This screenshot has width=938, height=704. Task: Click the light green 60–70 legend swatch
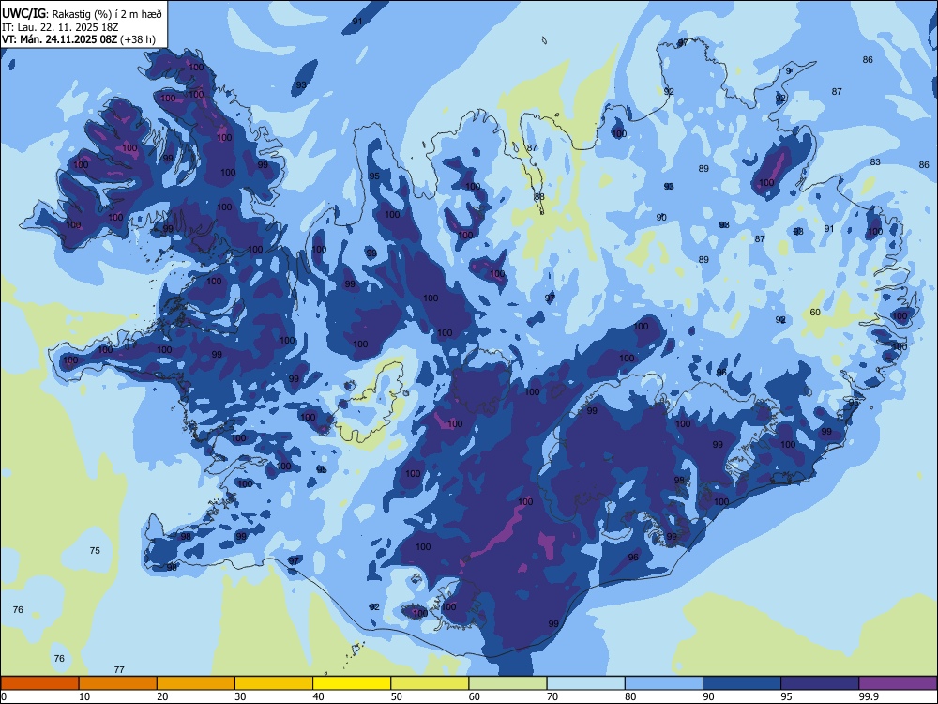507,683
